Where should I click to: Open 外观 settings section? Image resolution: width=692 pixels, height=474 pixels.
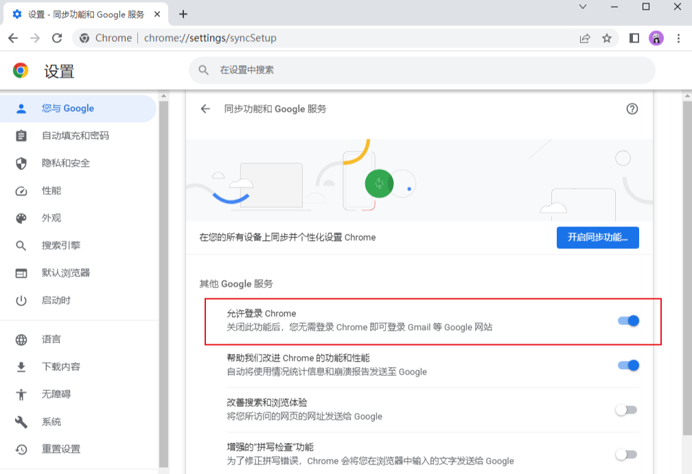[78, 218]
